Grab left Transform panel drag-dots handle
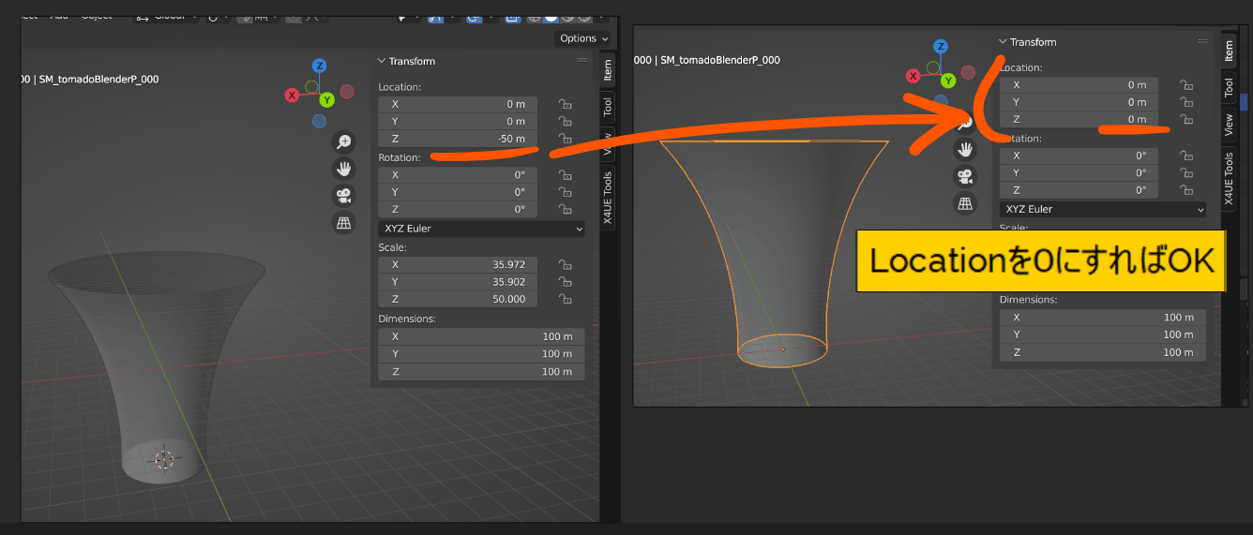The width and height of the screenshot is (1253, 535). tap(582, 61)
